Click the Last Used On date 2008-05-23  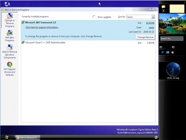tap(149, 32)
